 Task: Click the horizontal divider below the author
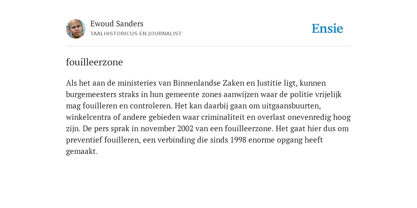click(x=208, y=46)
